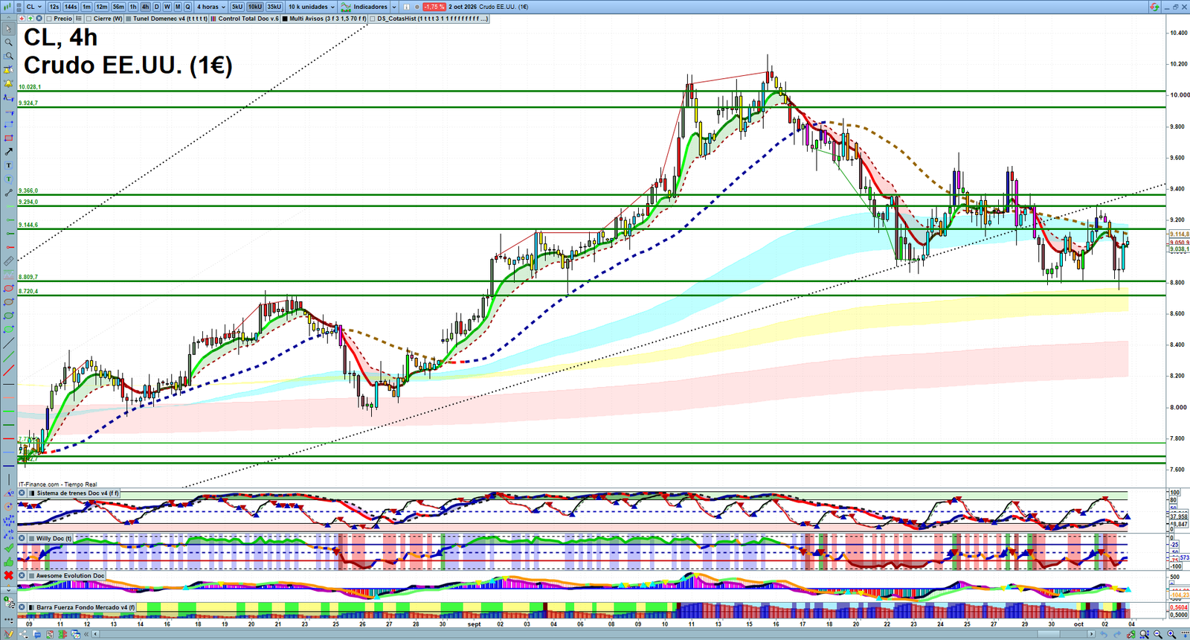Open the pencil drawing-mode icon bottom left

pyautogui.click(x=8, y=634)
